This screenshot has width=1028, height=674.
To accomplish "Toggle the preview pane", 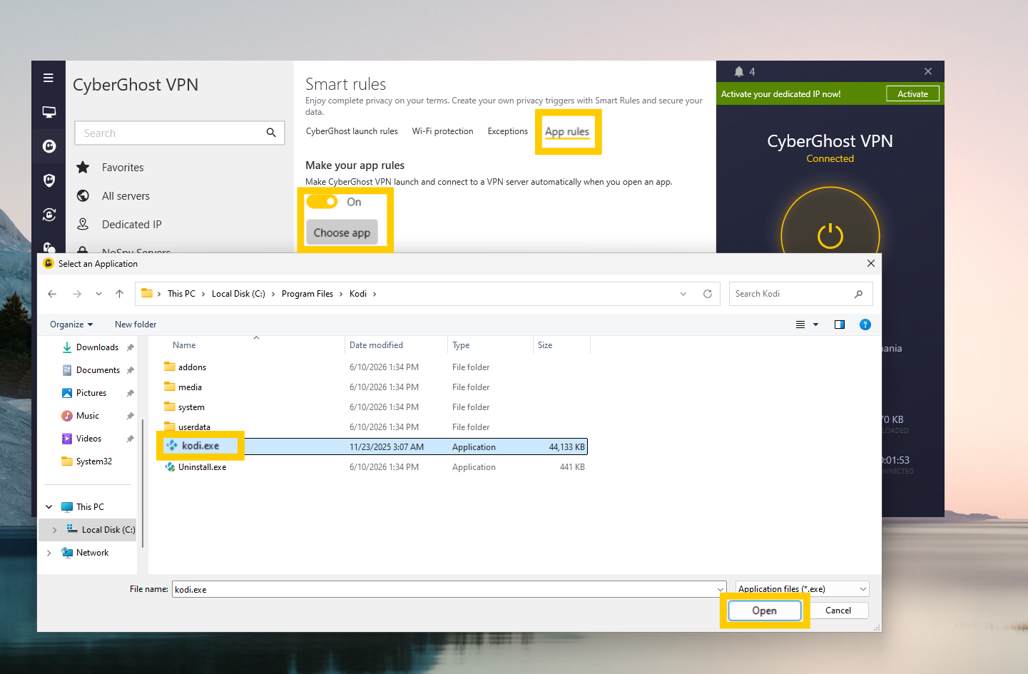I will 840,325.
